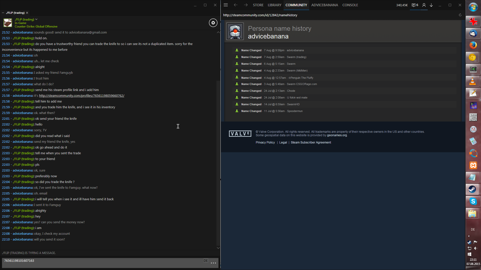
Task: Close the ./FLiP (trading) chat tab
Action: pyautogui.click(x=27, y=13)
